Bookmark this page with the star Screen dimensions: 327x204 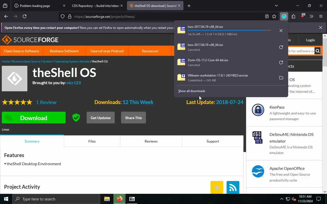274,16
